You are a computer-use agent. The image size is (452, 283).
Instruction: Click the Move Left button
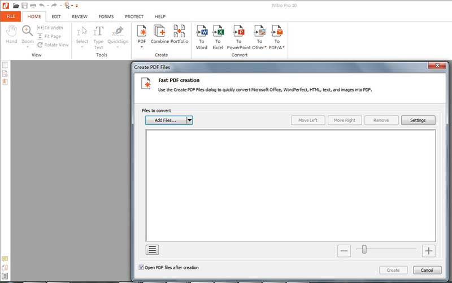(x=308, y=120)
